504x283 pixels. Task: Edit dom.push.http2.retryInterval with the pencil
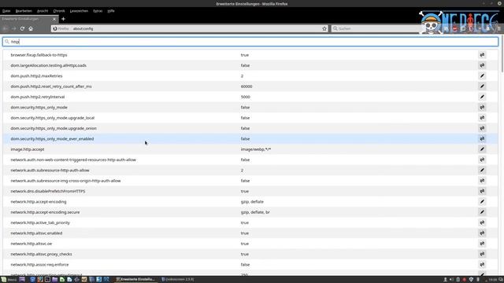coord(482,97)
